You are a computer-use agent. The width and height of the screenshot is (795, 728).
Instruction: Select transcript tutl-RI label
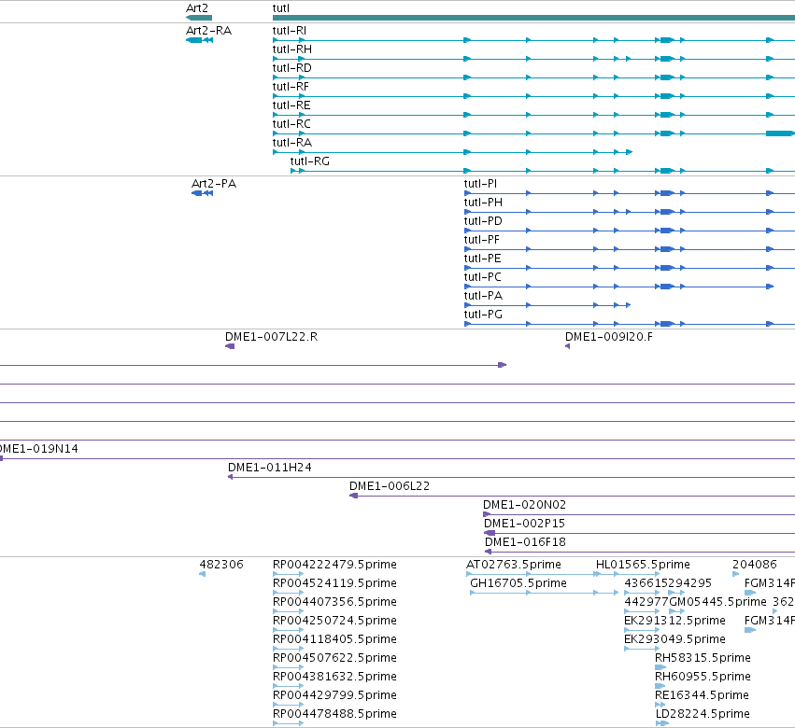click(289, 31)
